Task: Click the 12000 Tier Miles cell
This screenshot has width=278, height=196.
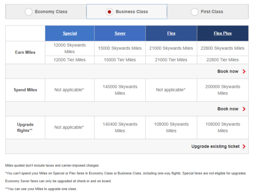Action: [x=70, y=60]
